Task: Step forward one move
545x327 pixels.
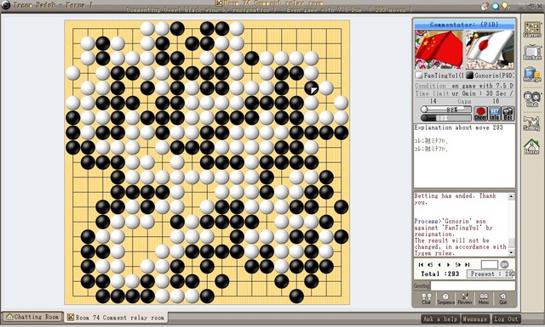Action: click(449, 265)
